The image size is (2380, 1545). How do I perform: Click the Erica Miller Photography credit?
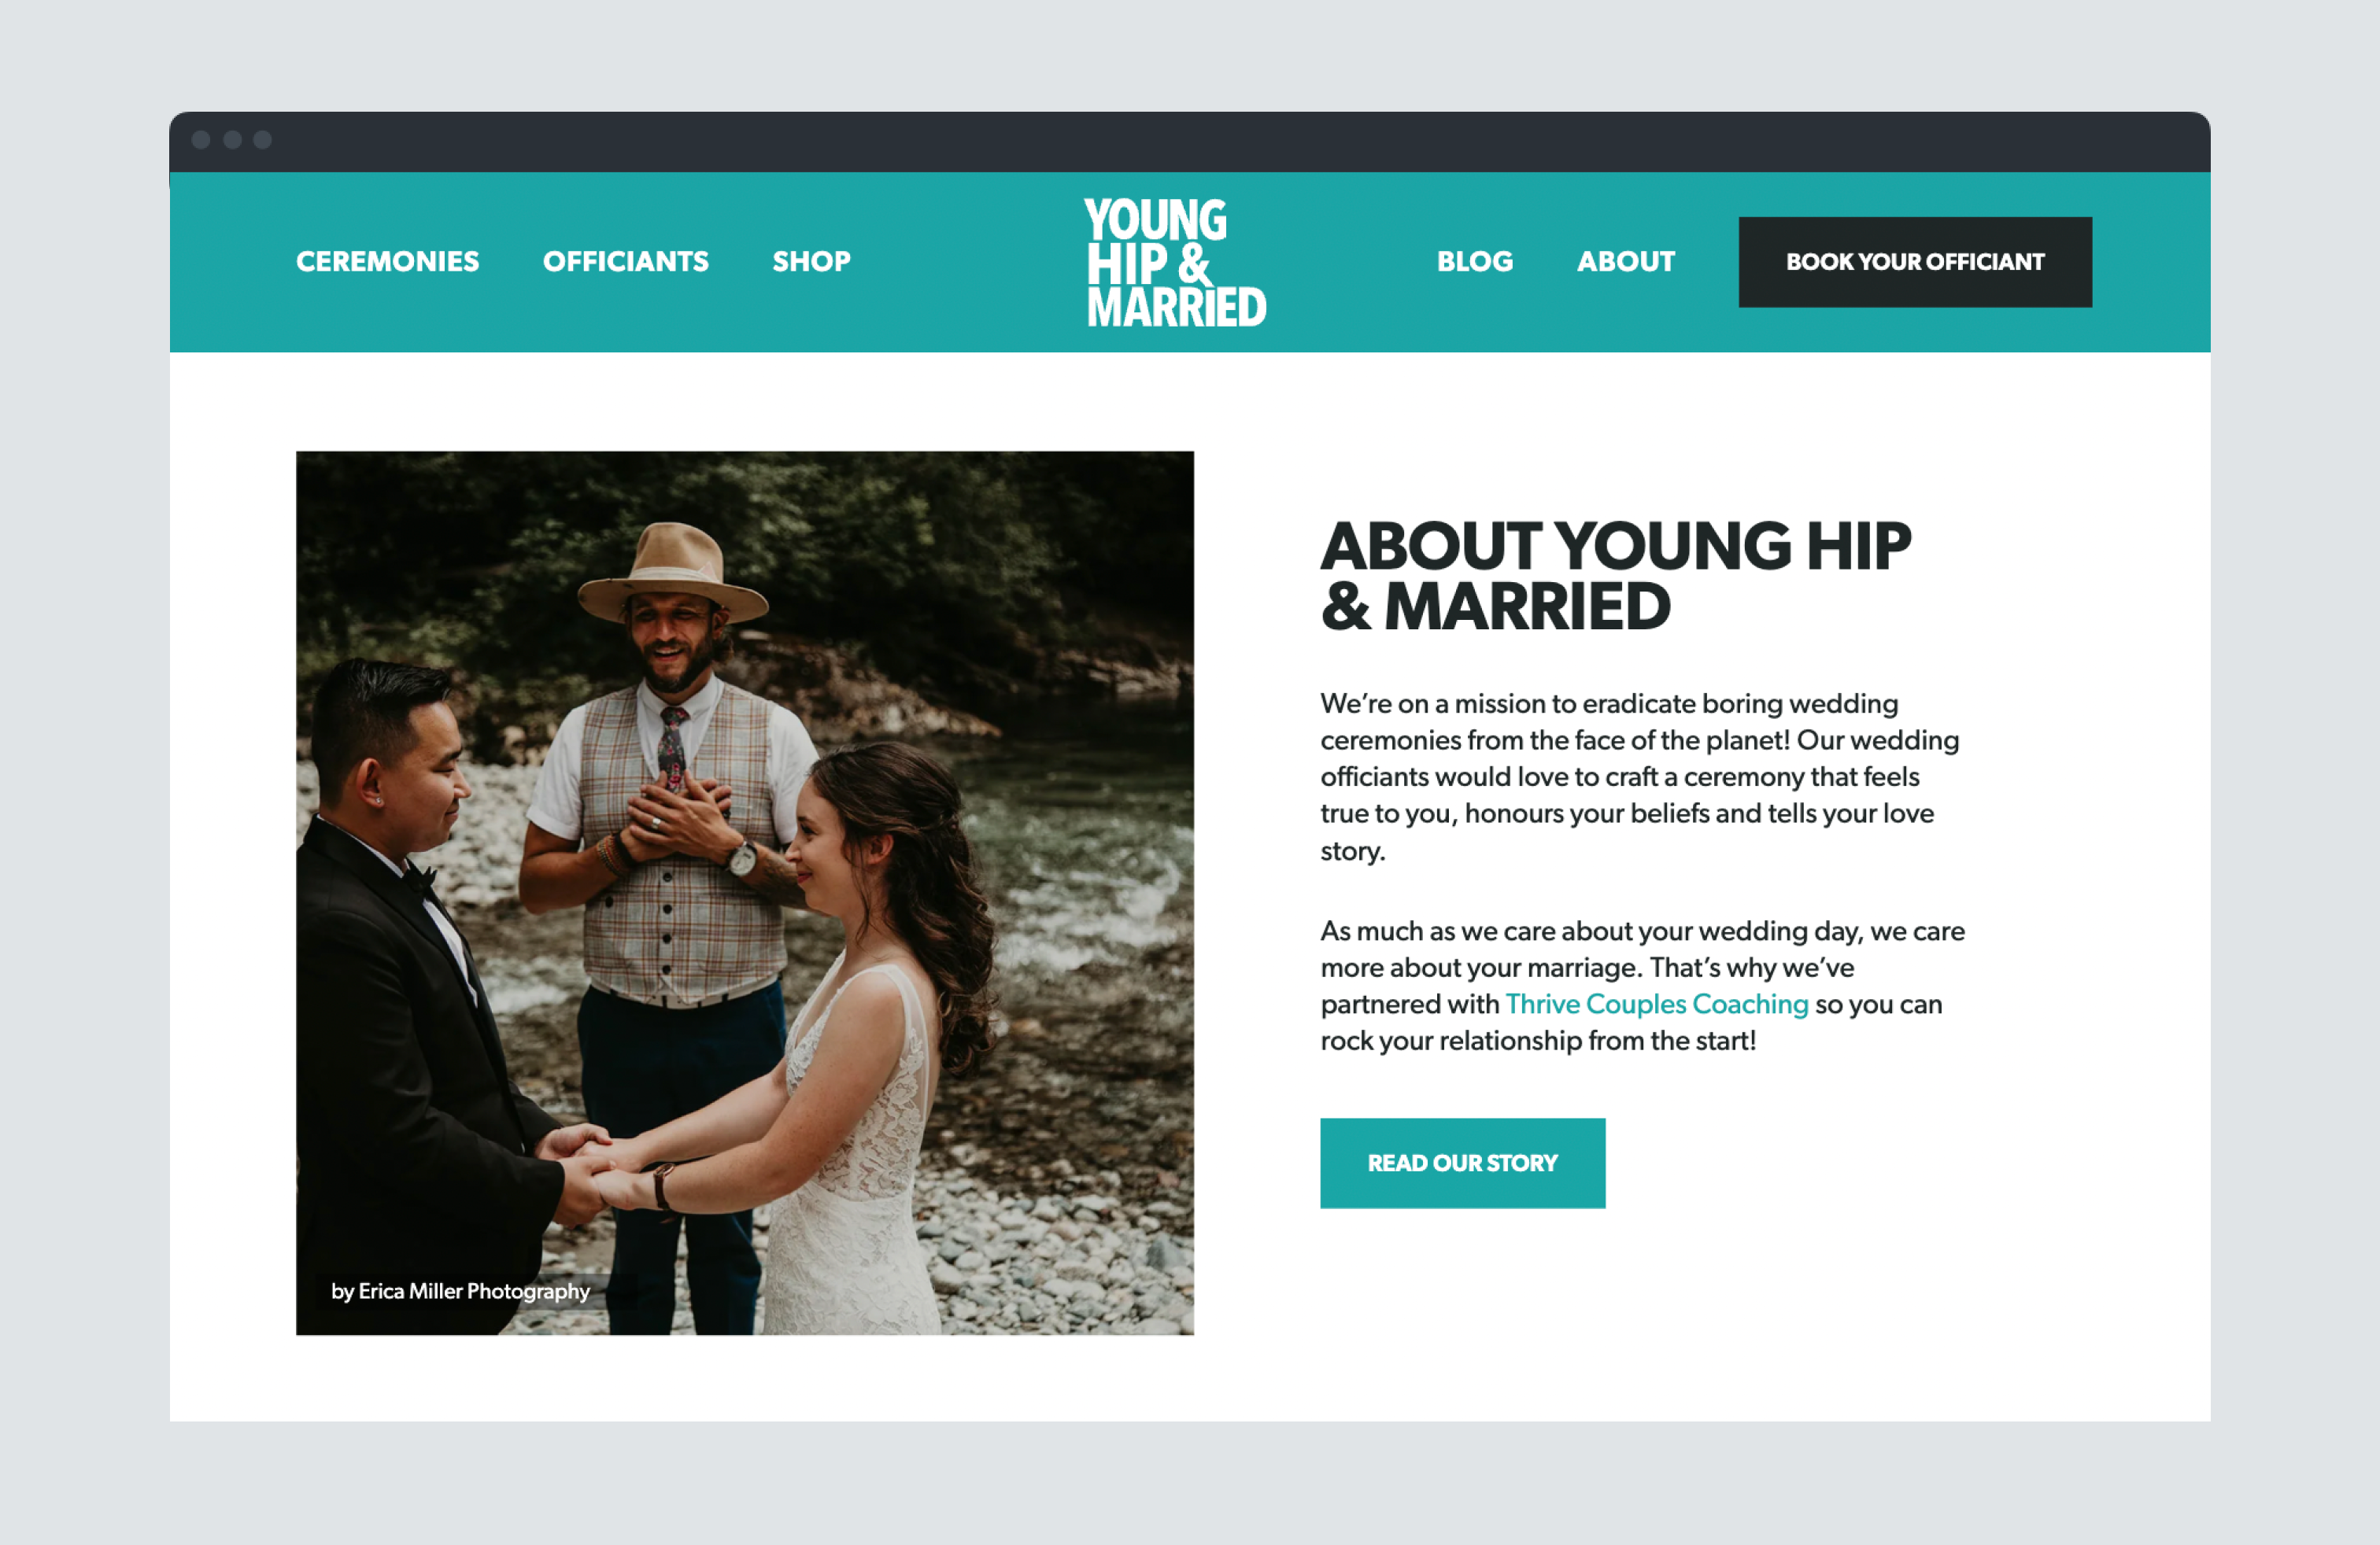460,1291
